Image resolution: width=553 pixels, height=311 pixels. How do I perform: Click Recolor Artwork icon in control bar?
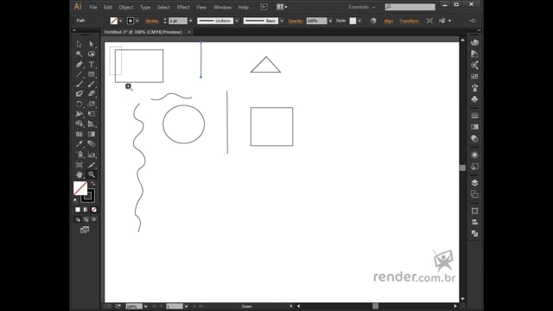(372, 21)
